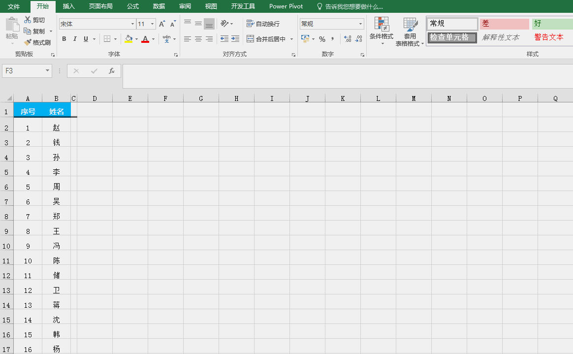This screenshot has width=573, height=354.
Task: Select the Format Painter (格式刷) brush
Action: click(28, 43)
